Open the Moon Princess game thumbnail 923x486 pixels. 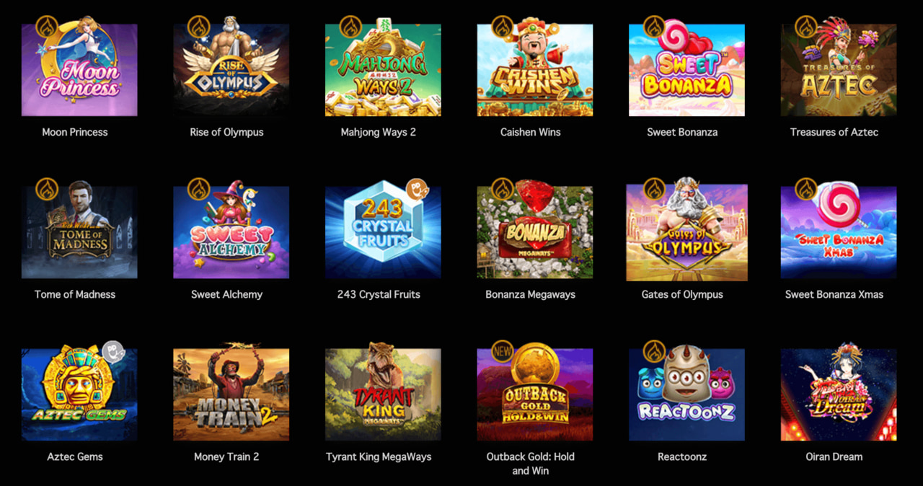coord(79,70)
